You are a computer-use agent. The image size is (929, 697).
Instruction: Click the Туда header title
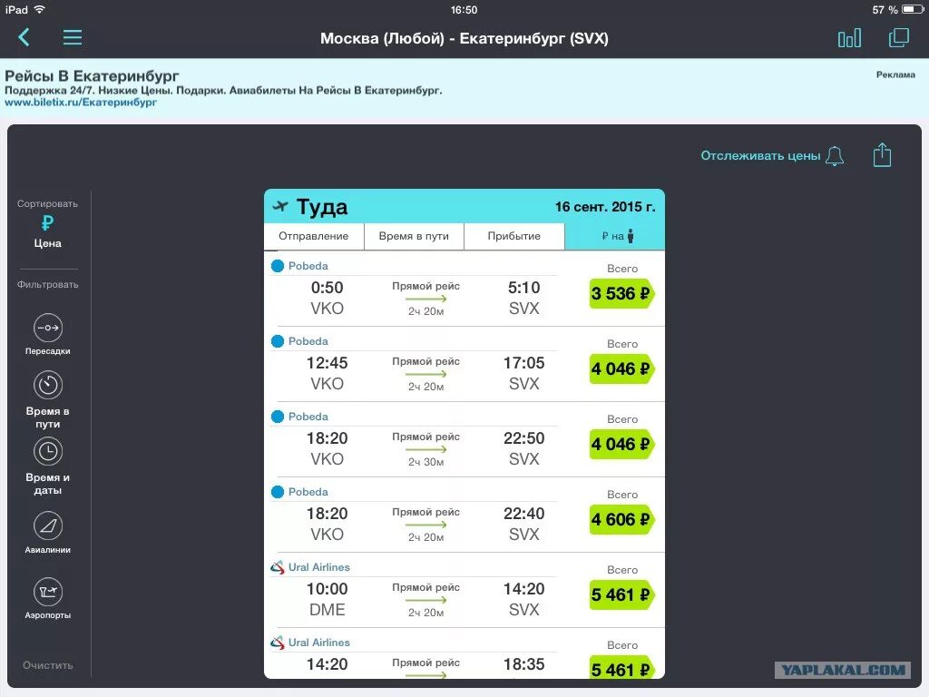322,207
